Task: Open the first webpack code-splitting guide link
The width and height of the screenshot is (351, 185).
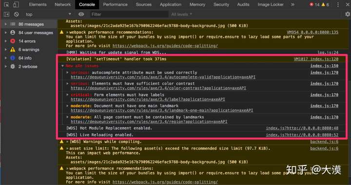Action: coord(165,46)
